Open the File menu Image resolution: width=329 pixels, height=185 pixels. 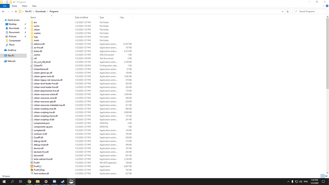tap(5, 6)
